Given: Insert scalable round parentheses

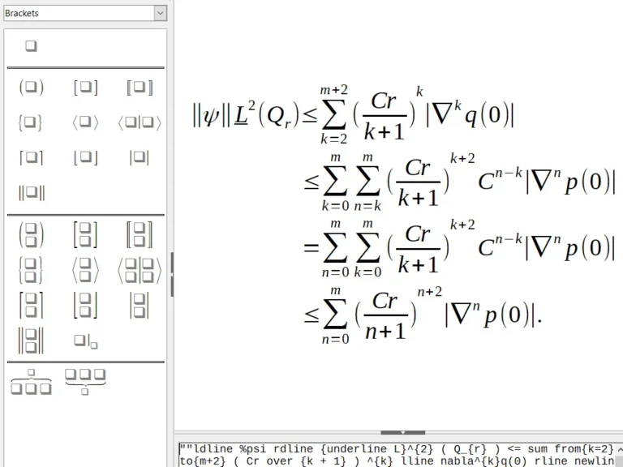Looking at the screenshot, I should tap(32, 235).
